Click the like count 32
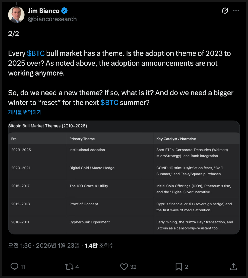 pyautogui.click(x=133, y=267)
